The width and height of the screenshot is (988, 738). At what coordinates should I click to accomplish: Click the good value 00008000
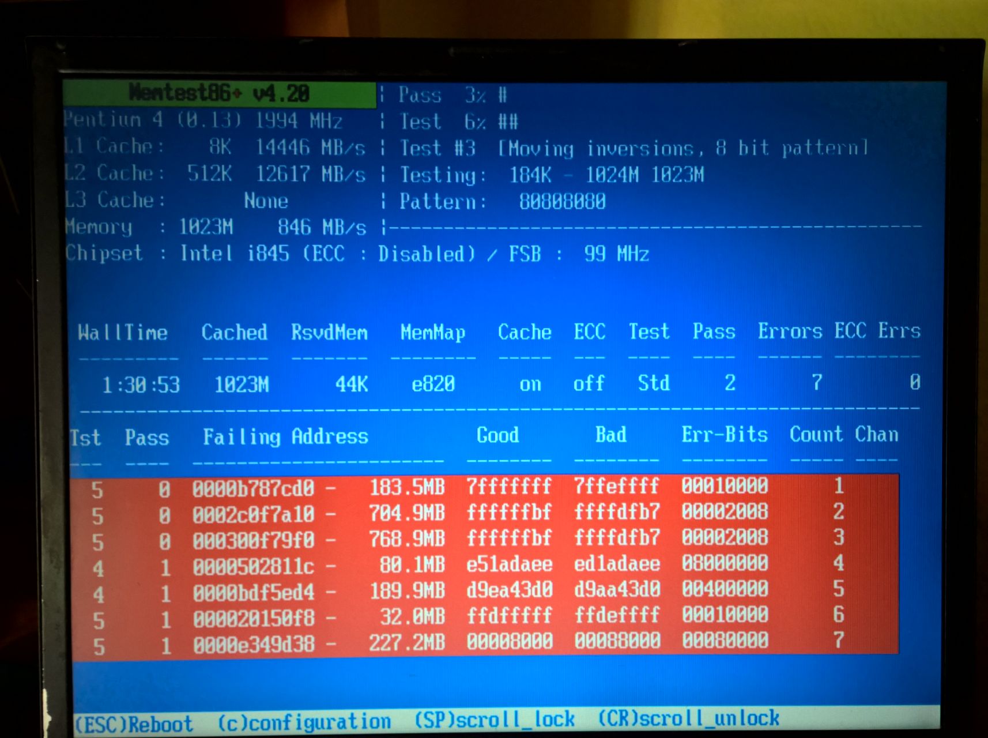510,641
